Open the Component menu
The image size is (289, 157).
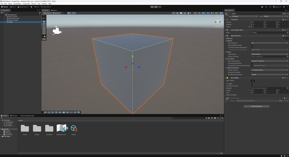[26, 4]
